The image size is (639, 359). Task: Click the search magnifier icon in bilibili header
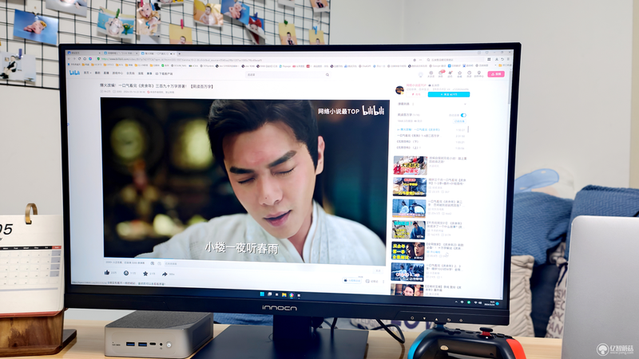tap(327, 74)
